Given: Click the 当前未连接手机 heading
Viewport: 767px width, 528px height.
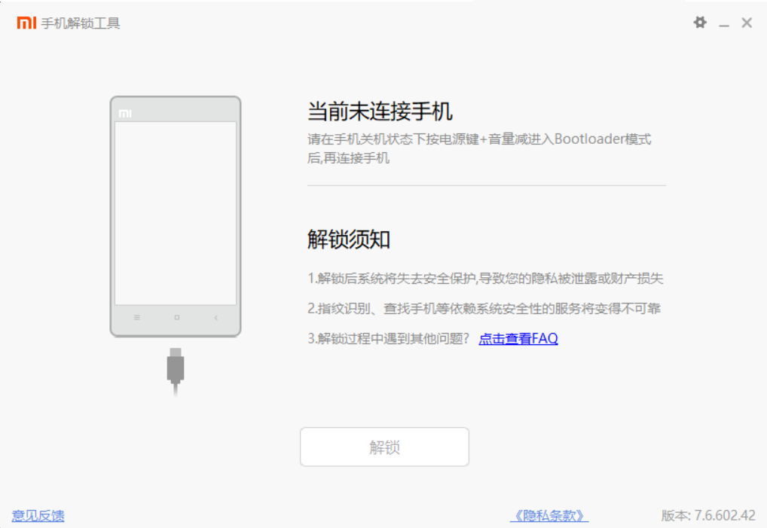Looking at the screenshot, I should (x=380, y=112).
